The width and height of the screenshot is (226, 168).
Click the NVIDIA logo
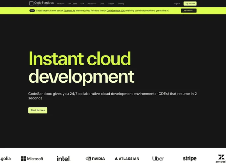[95, 158]
